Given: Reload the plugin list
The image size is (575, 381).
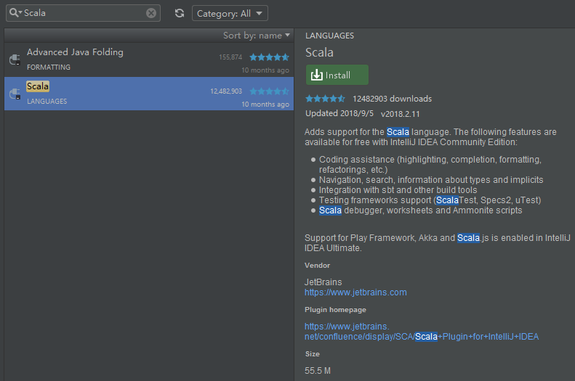Looking at the screenshot, I should pos(180,13).
